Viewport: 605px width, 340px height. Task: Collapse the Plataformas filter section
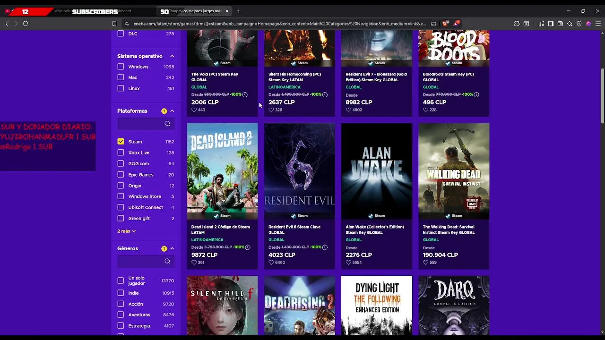coord(172,111)
